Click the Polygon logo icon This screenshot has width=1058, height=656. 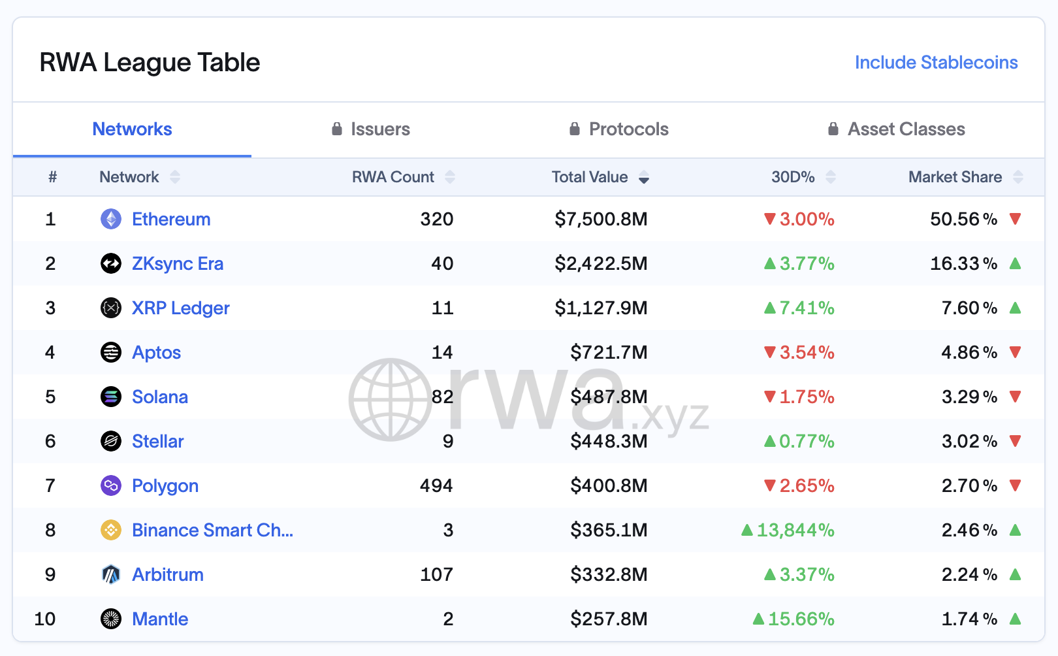[111, 485]
